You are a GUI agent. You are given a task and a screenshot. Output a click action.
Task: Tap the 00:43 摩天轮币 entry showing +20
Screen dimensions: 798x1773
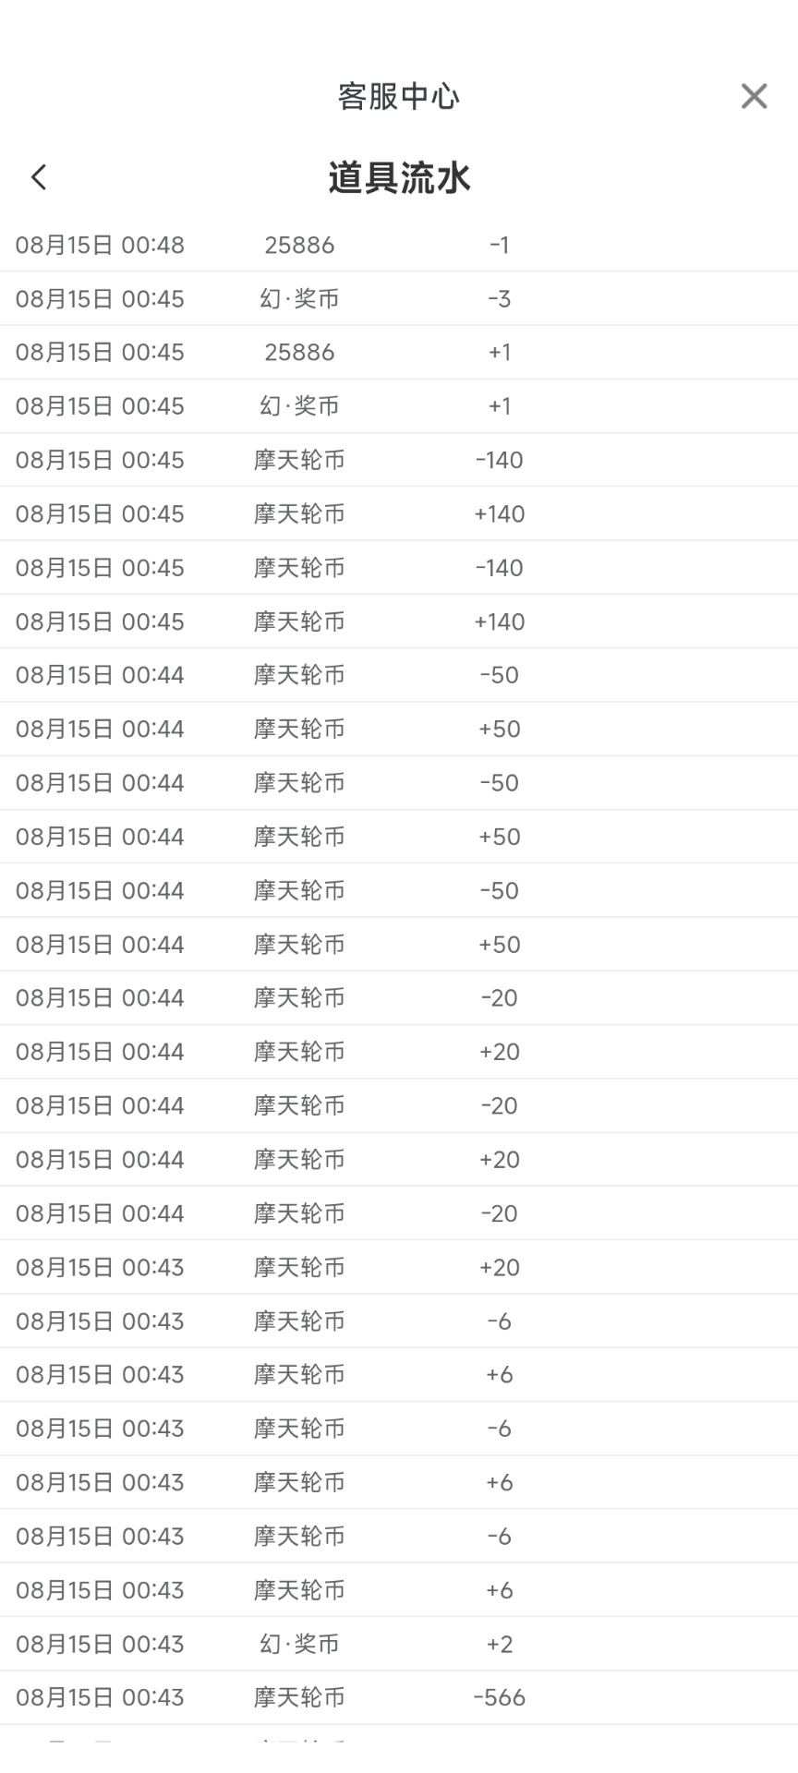(x=399, y=1267)
